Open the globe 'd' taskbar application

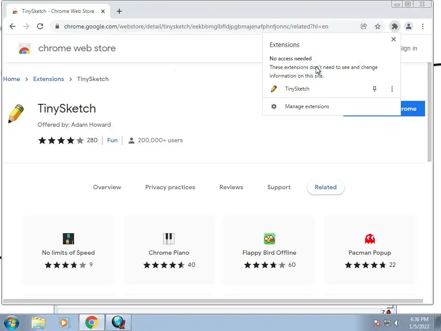click(x=118, y=322)
